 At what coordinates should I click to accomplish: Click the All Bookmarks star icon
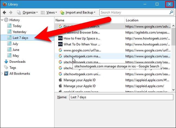6,74
